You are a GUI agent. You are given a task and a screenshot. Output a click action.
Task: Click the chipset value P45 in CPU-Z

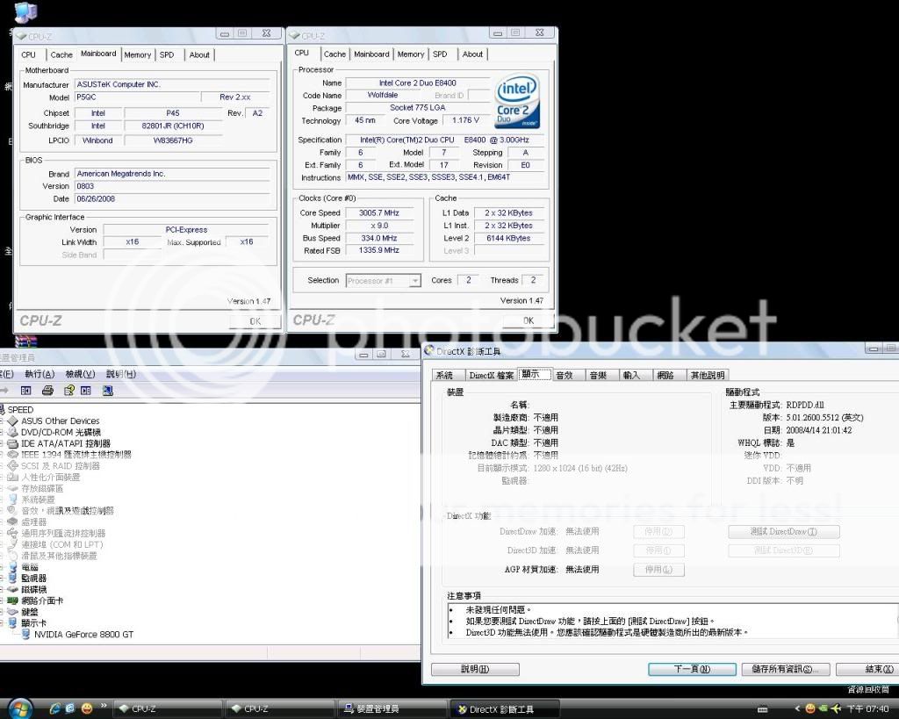pos(173,113)
